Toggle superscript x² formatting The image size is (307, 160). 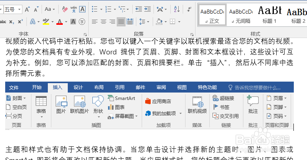coord(20,22)
